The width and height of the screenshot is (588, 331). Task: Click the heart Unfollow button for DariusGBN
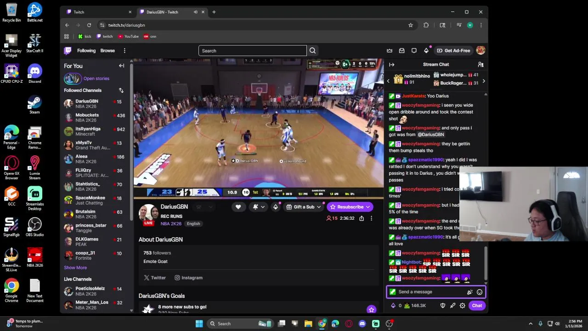tap(238, 207)
